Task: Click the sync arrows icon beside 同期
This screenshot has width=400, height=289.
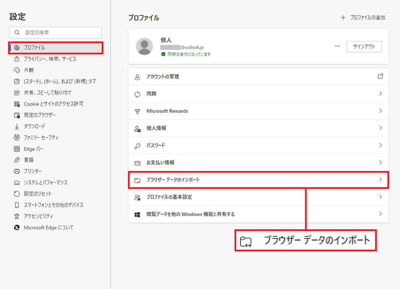Action: pos(137,94)
